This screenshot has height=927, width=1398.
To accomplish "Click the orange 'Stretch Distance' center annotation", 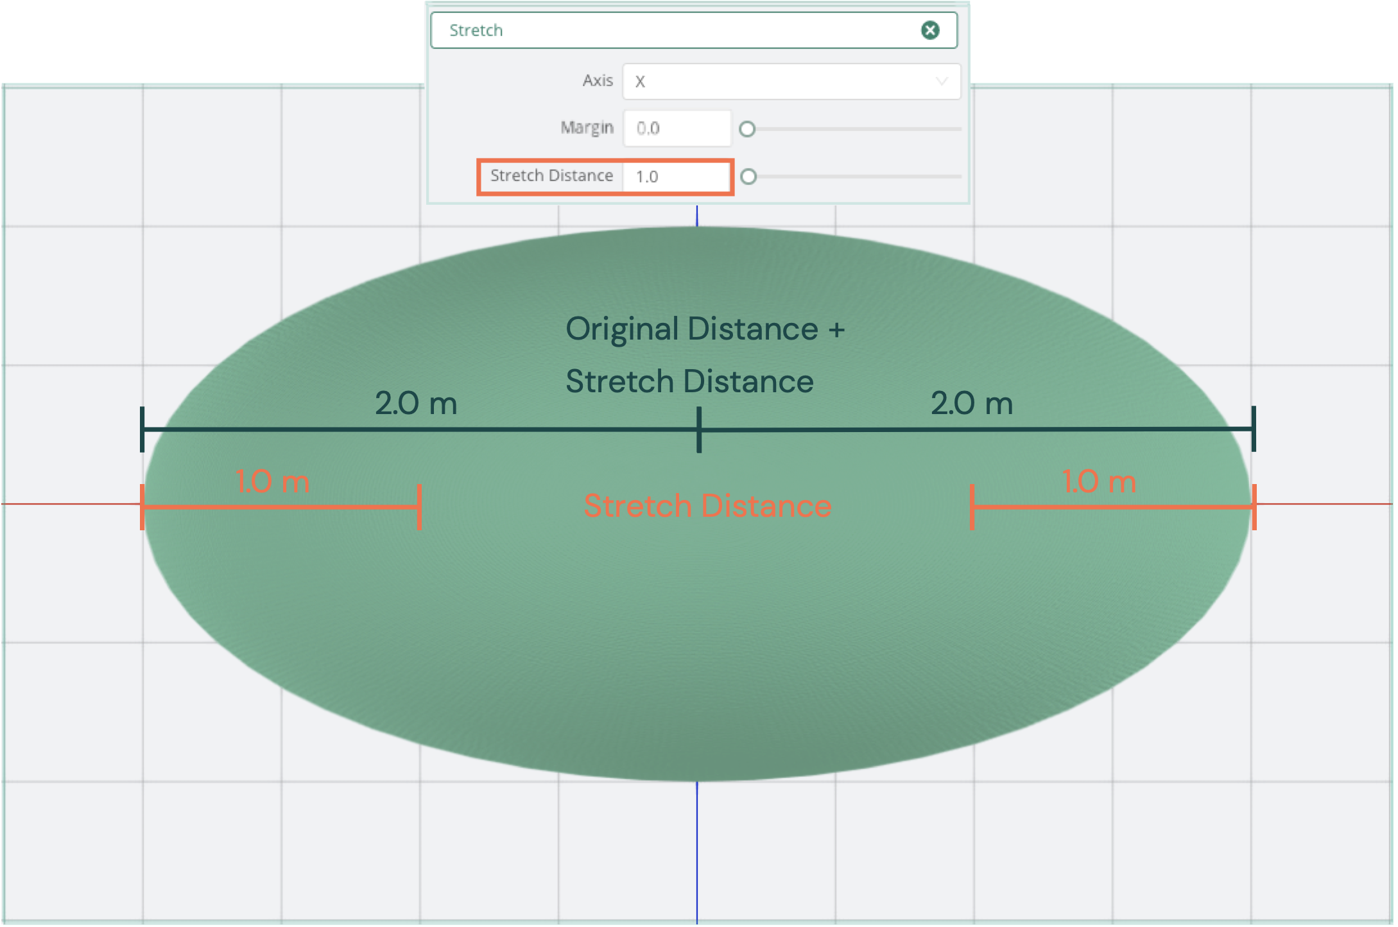I will [707, 506].
